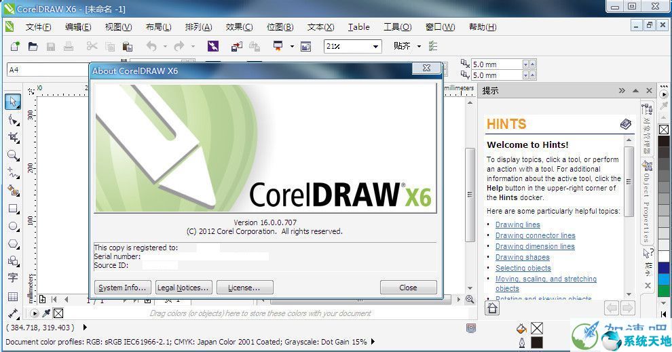Click the Legal Notices... button
Viewport: 672px width, 352px height.
tap(183, 288)
